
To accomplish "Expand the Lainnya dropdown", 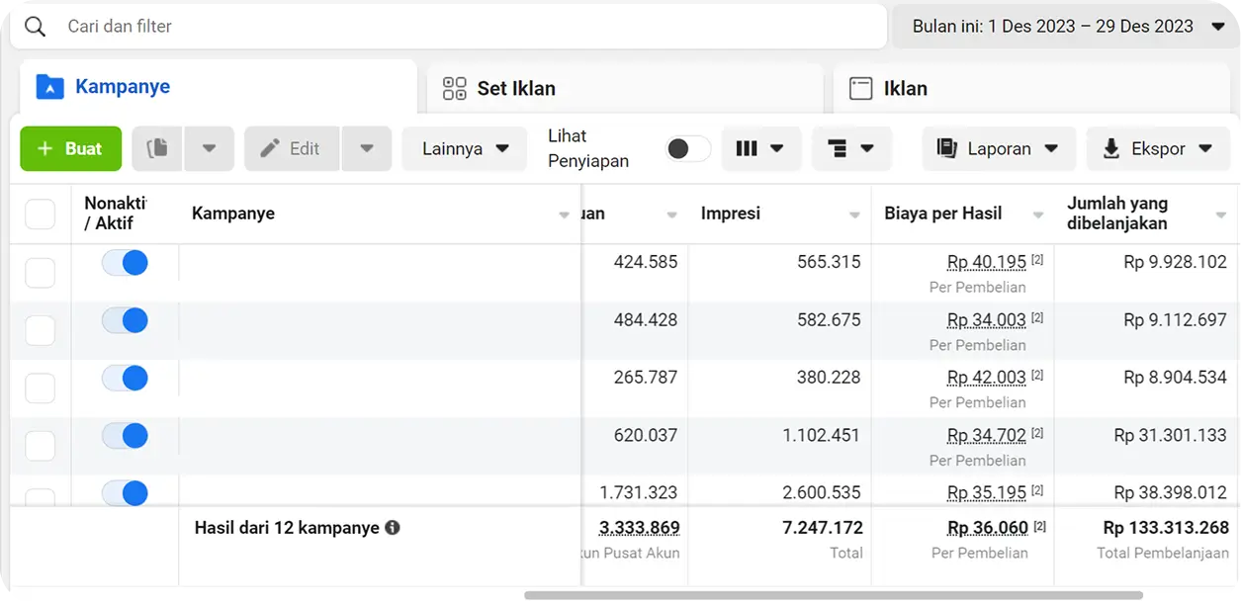I will 465,148.
